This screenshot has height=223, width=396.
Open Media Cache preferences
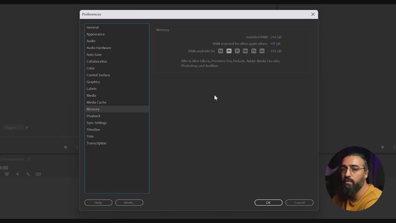[117, 102]
